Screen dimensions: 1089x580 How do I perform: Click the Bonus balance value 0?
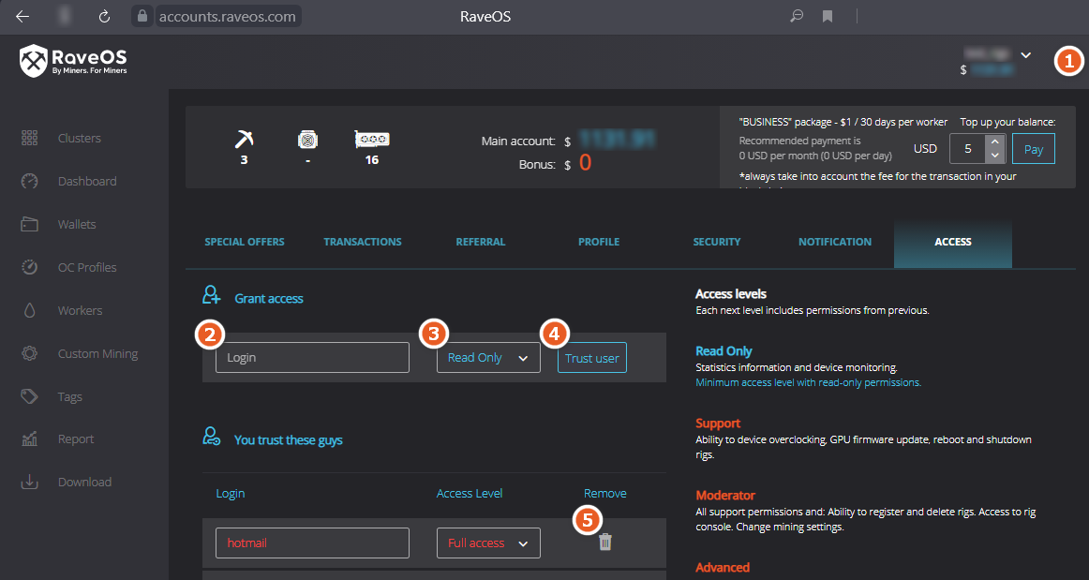586,162
